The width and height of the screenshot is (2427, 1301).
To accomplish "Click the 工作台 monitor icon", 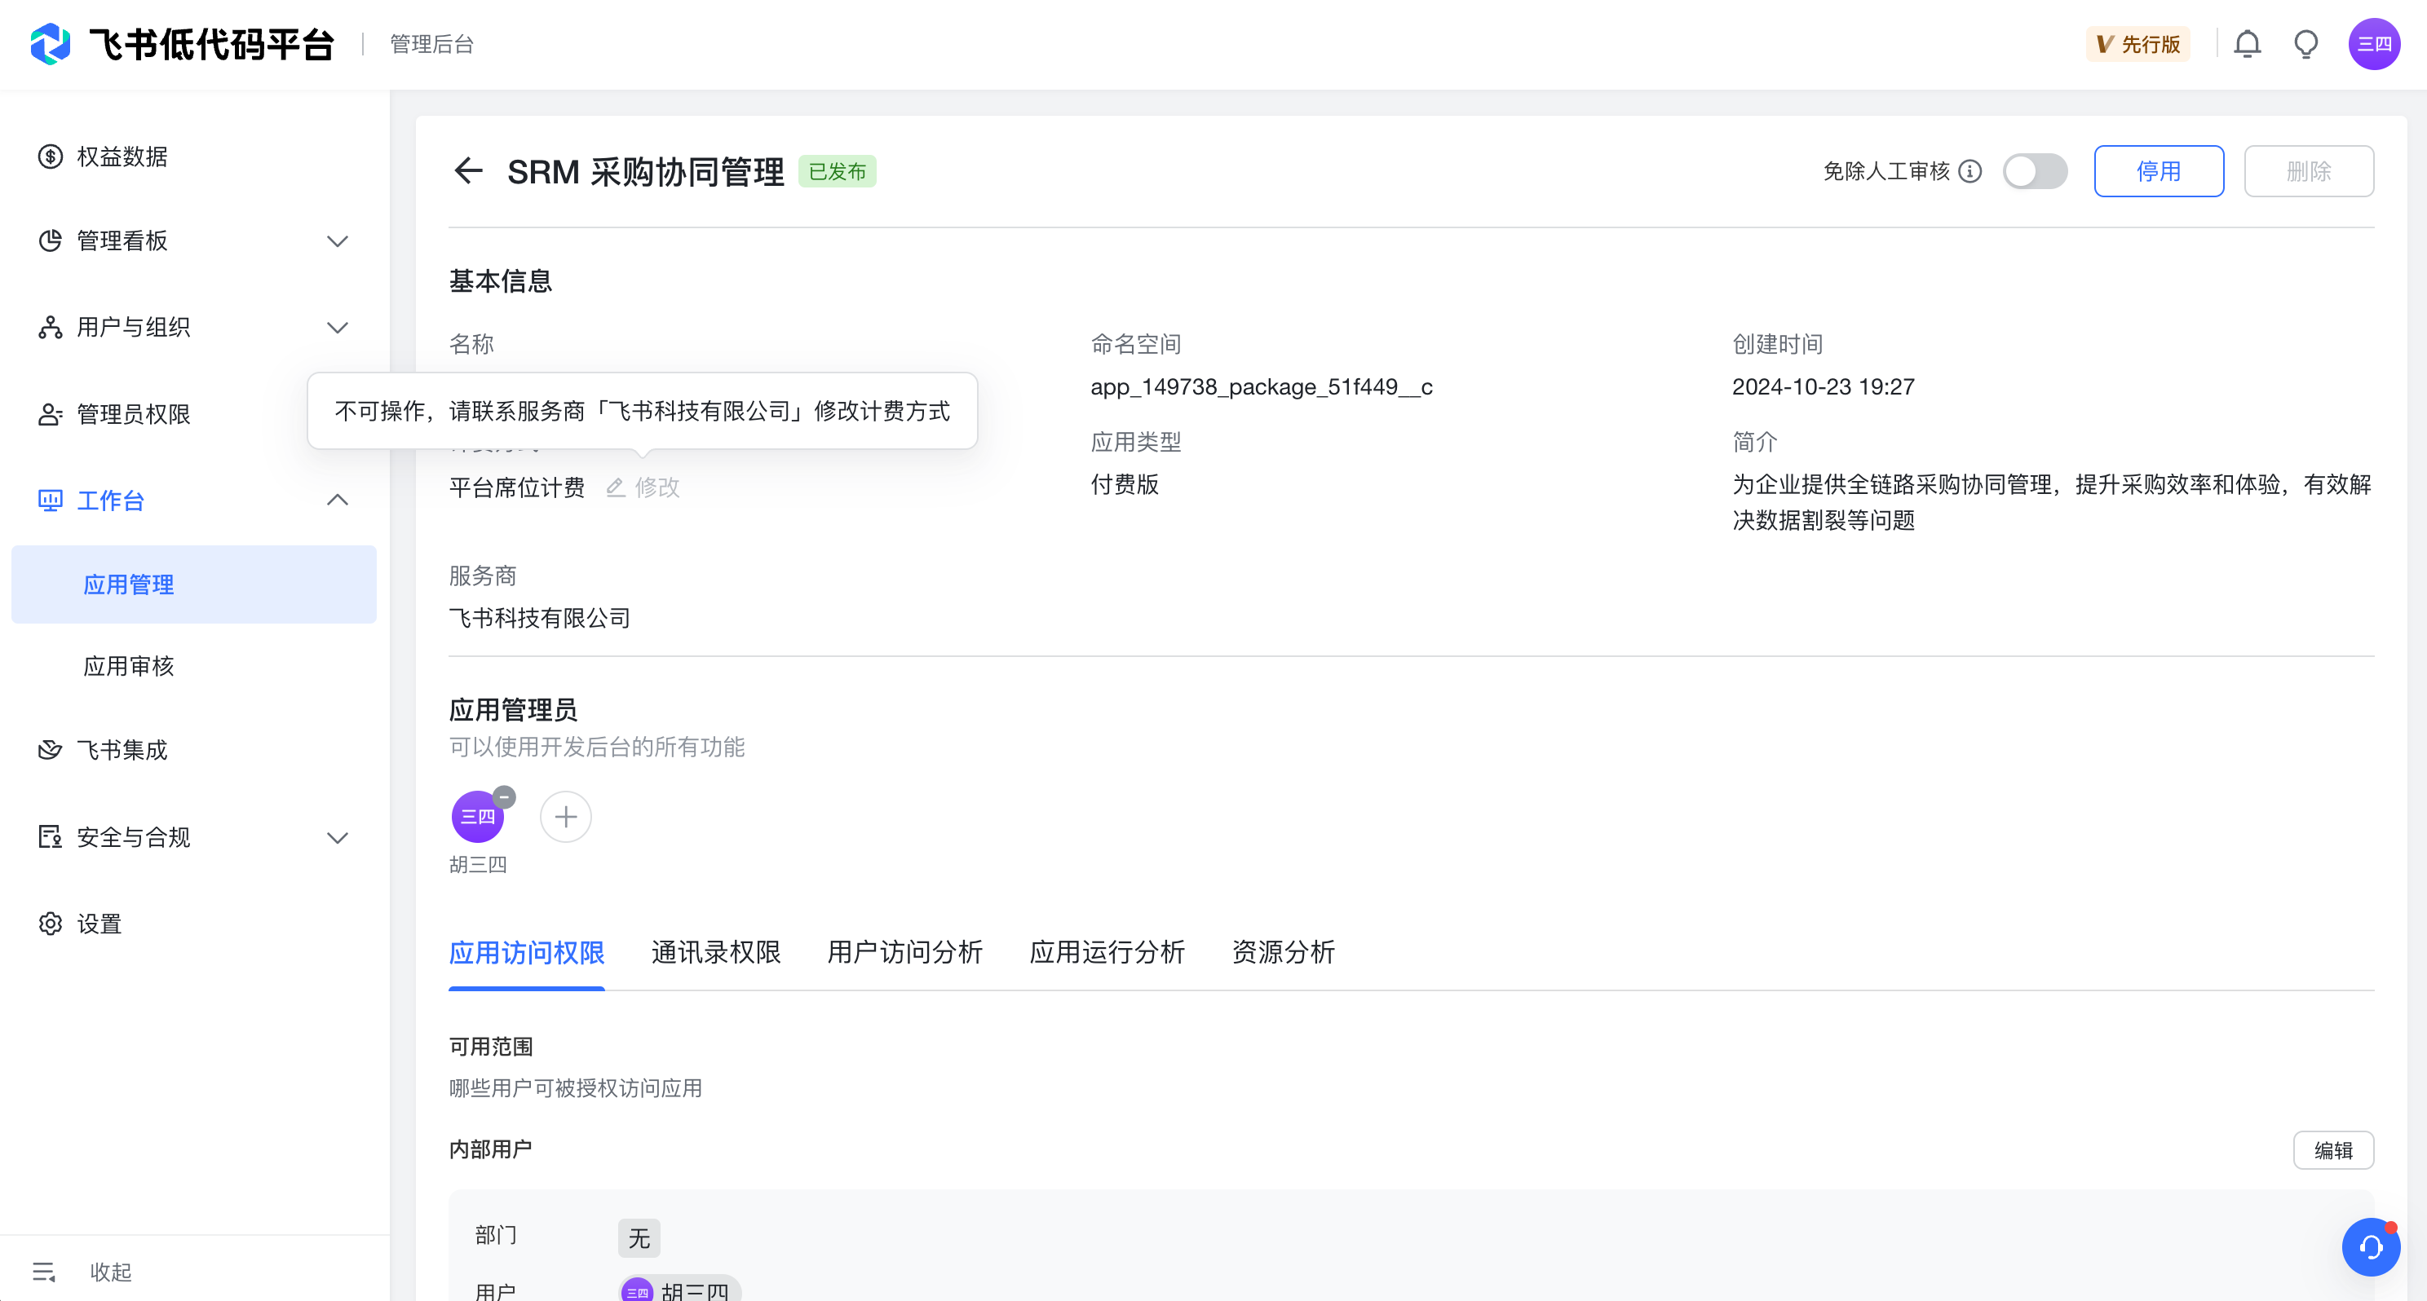I will click(x=50, y=501).
